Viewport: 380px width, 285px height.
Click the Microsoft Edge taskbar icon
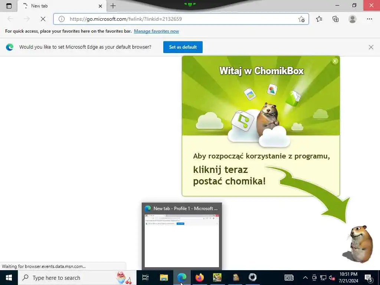pyautogui.click(x=182, y=278)
